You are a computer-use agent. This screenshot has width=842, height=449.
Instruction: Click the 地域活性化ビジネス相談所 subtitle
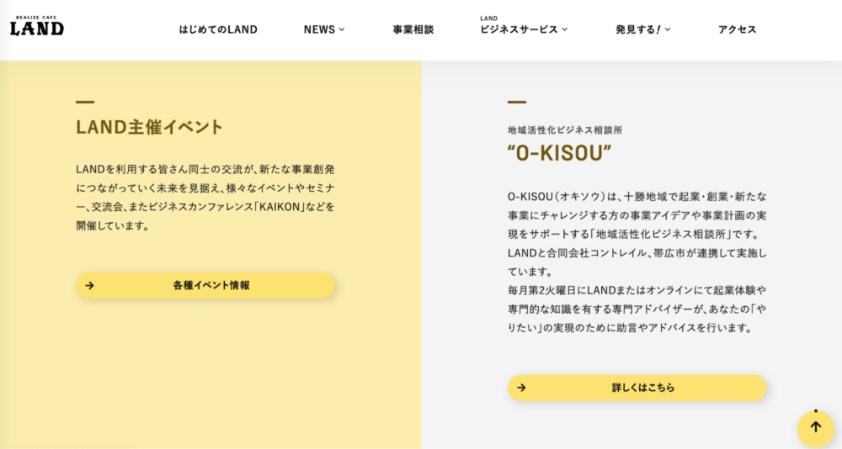point(566,129)
